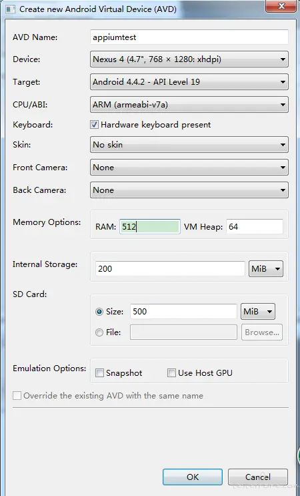The image size is (300, 496).
Task: Open the Skin dropdown showing No skin
Action: click(x=189, y=145)
